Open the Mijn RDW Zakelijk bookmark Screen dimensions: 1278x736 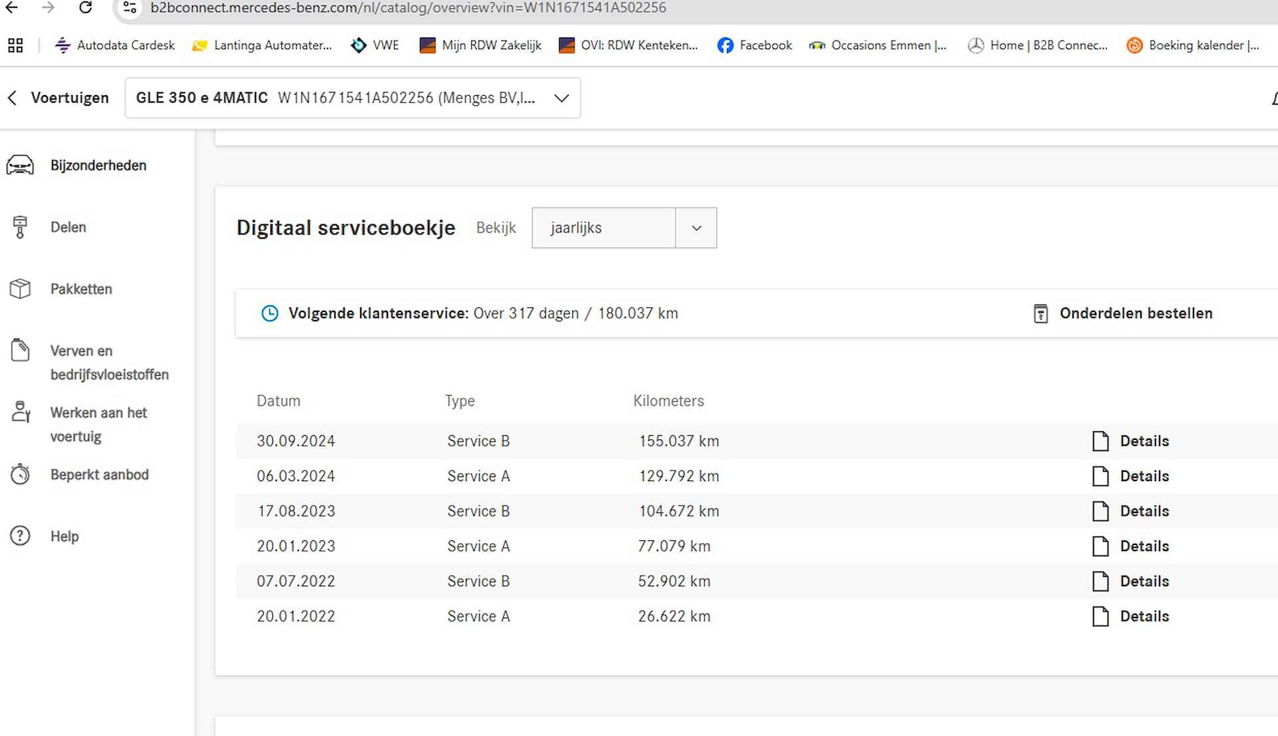coord(480,45)
